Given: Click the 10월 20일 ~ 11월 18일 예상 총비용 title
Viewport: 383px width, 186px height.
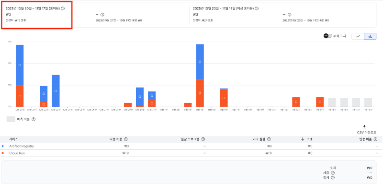Looking at the screenshot, I should pyautogui.click(x=223, y=9).
